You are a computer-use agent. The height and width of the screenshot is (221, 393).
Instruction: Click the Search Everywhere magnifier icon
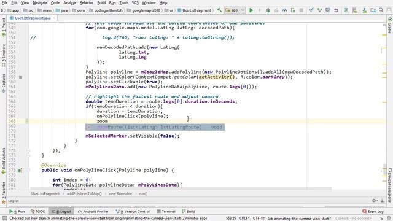381,10
